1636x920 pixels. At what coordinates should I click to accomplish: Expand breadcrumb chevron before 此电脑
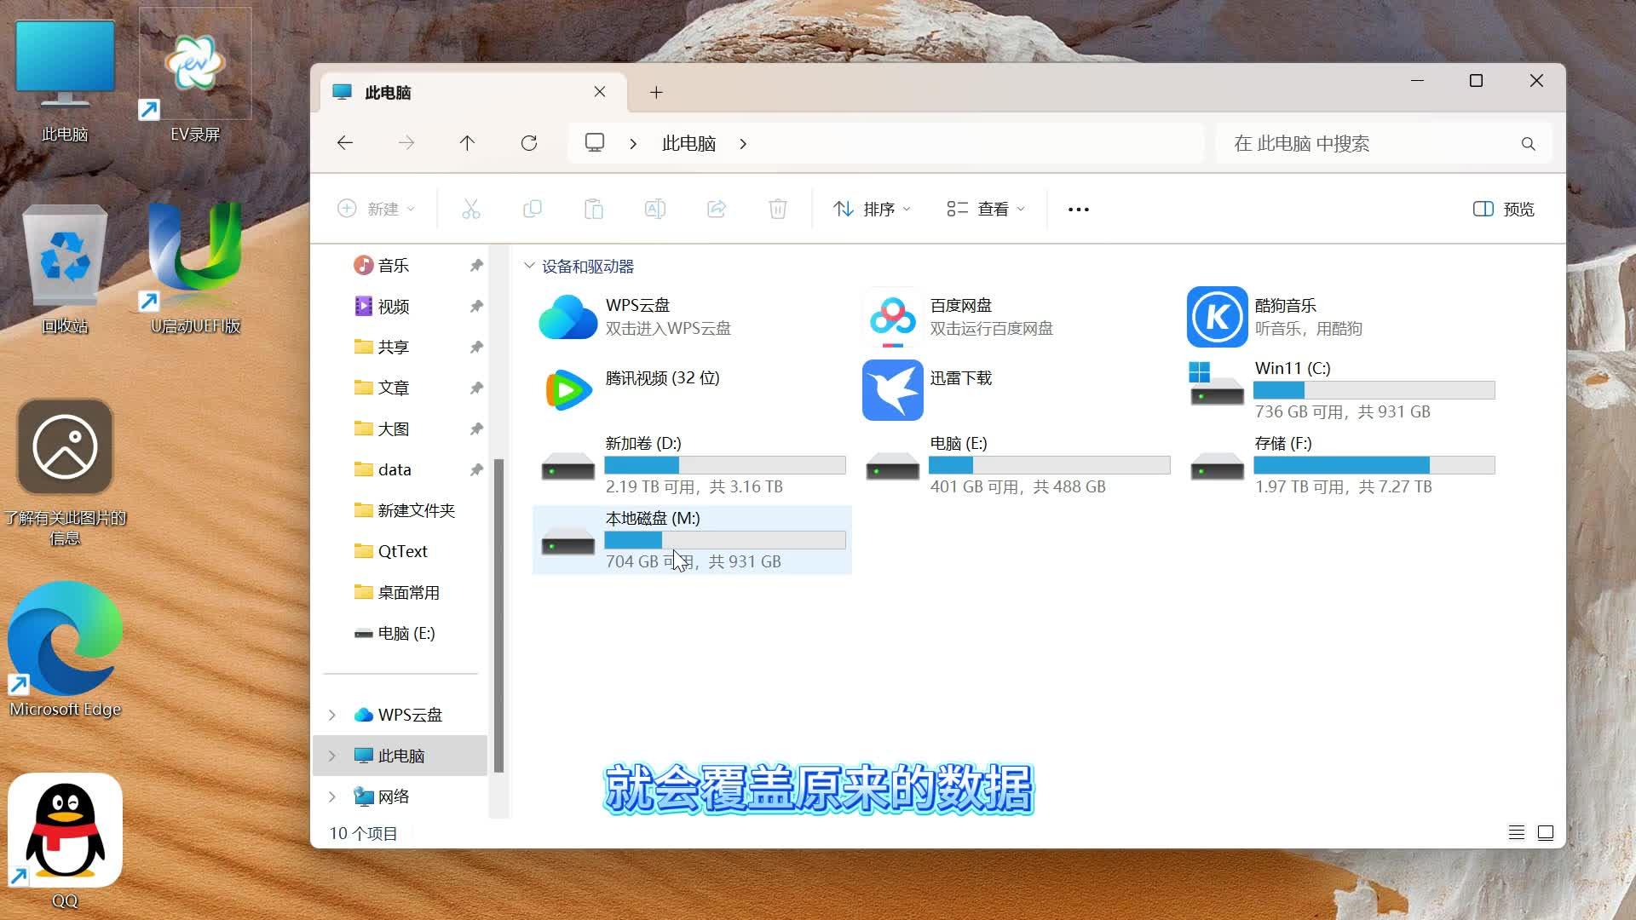633,144
